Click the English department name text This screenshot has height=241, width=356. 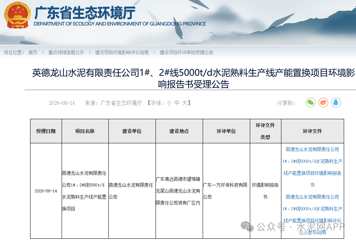120,24
